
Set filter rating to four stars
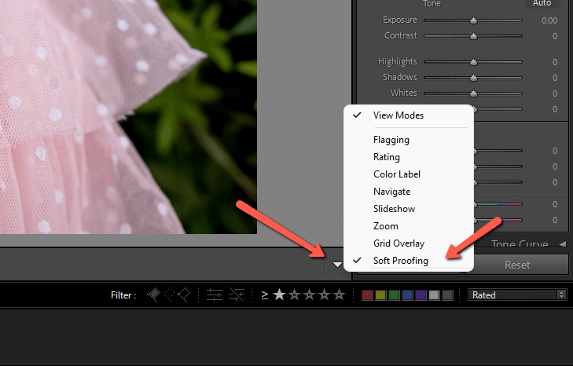(325, 295)
